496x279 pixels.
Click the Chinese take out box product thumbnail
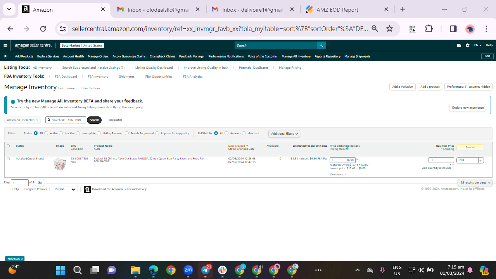[x=60, y=164]
